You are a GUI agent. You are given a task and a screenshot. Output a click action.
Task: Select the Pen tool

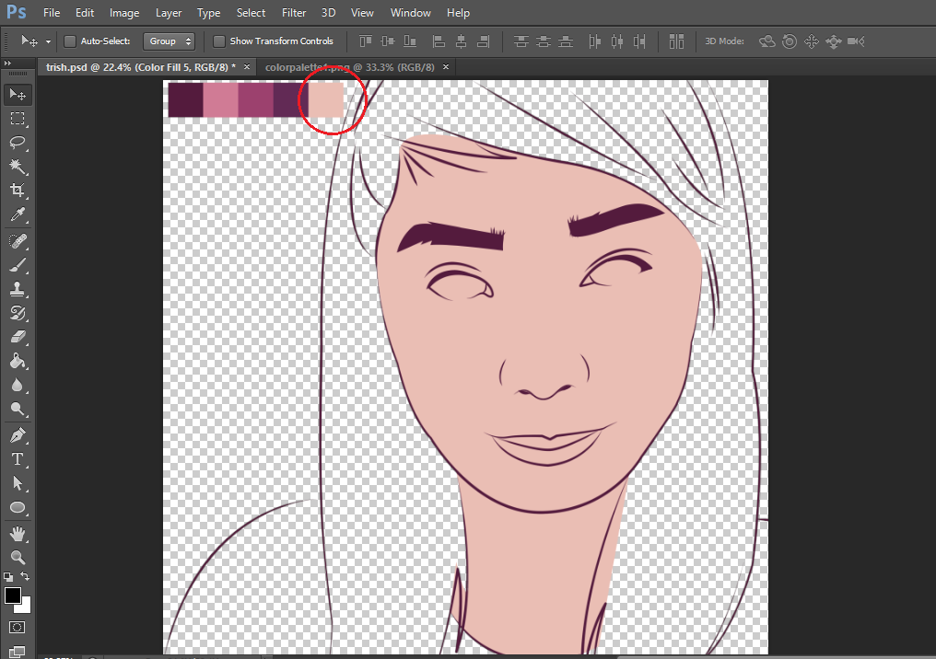click(18, 434)
